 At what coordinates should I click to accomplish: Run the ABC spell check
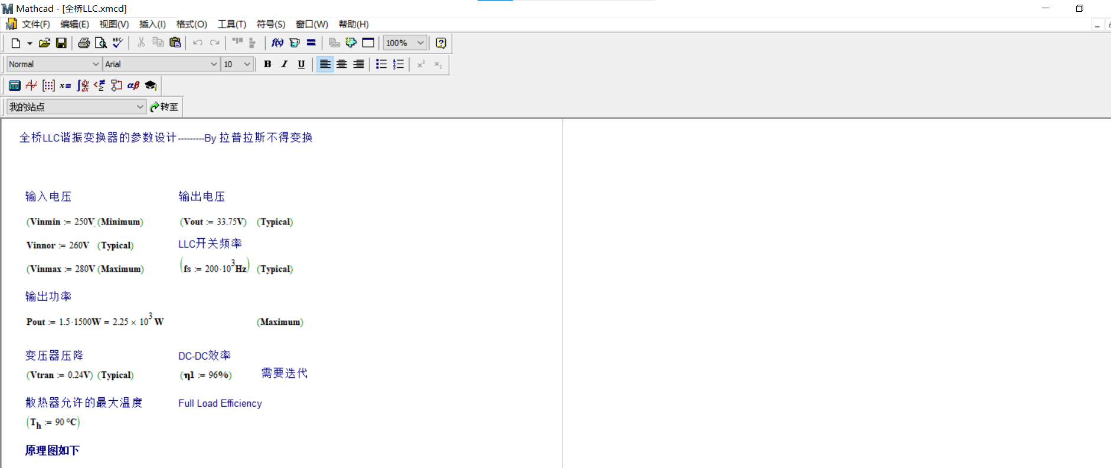118,43
